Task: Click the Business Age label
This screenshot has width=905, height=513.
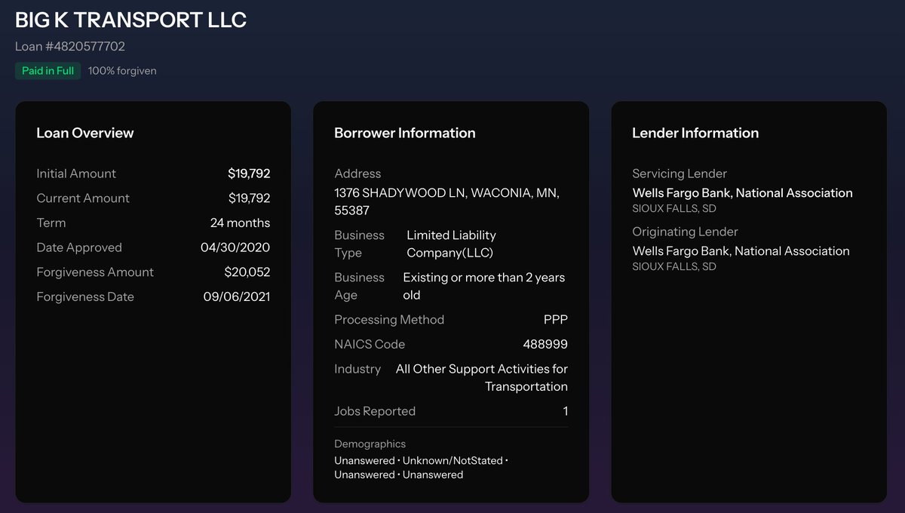Action: coord(359,286)
